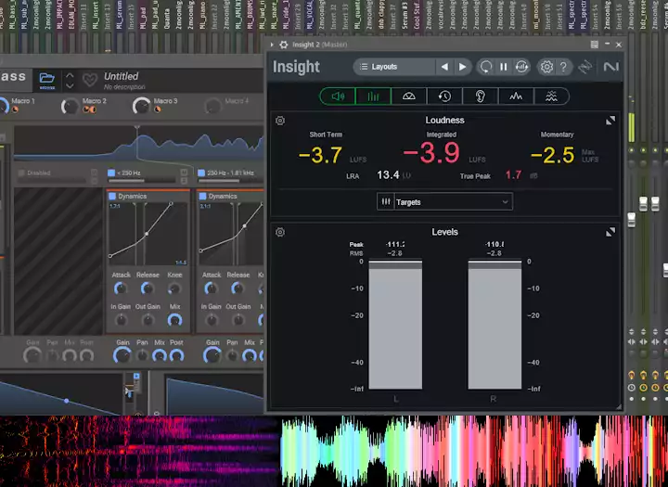Screen dimensions: 668x487
Task: Open Levels panel settings gear
Action: click(280, 232)
